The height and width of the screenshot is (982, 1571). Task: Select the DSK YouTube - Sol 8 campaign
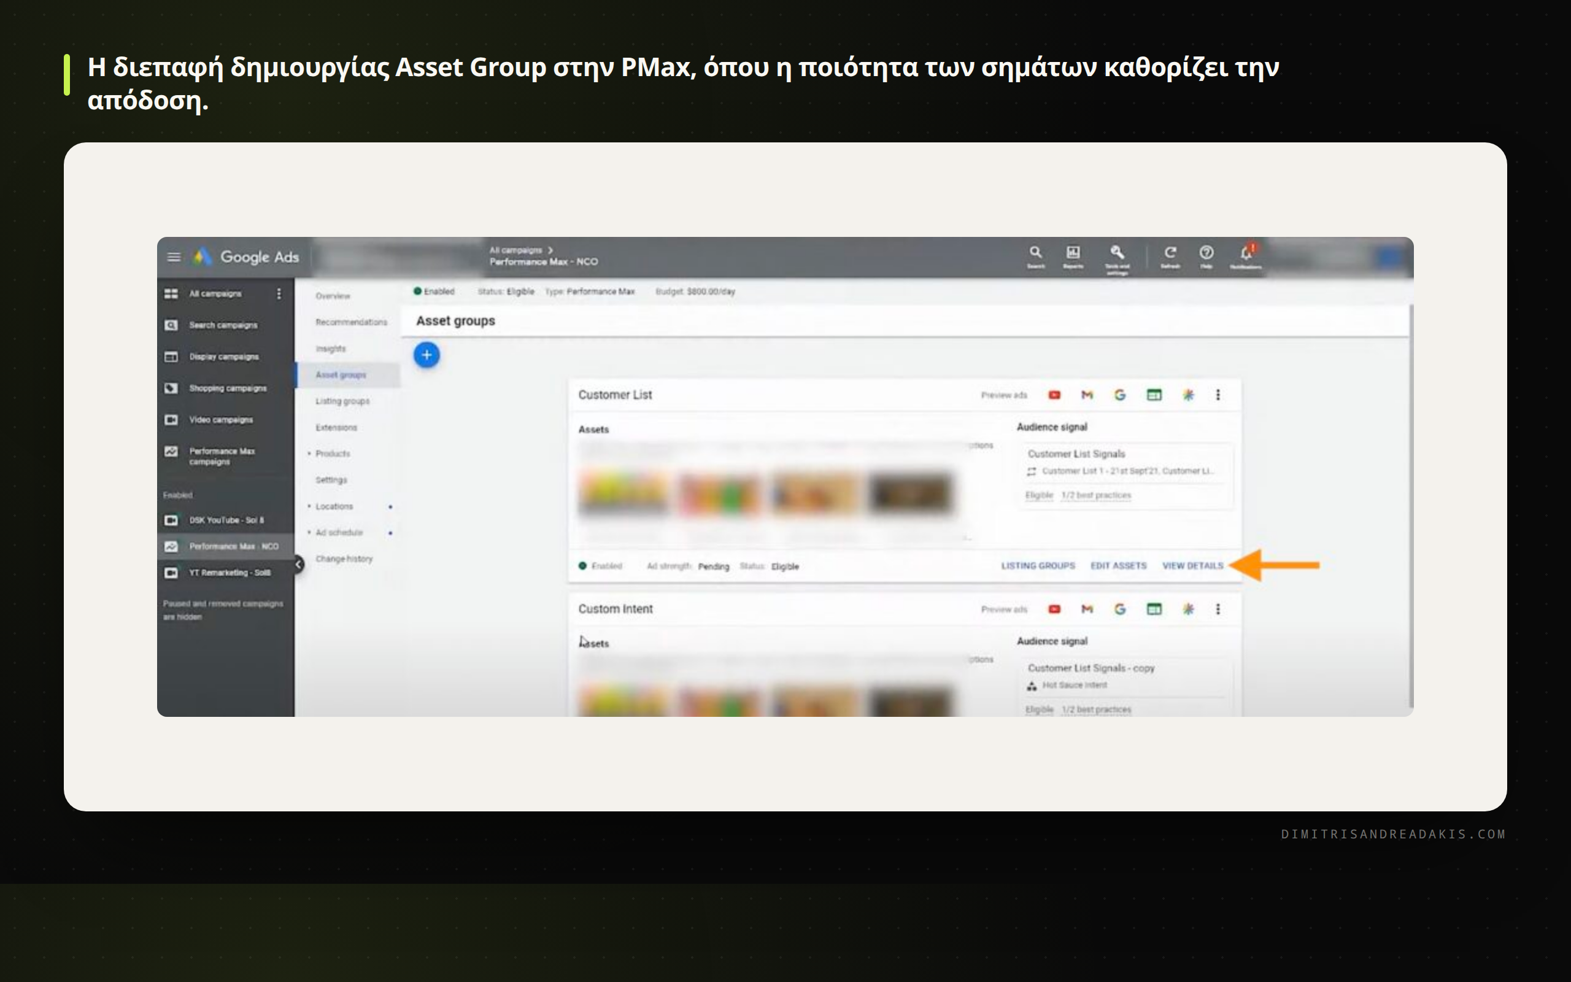coord(225,520)
